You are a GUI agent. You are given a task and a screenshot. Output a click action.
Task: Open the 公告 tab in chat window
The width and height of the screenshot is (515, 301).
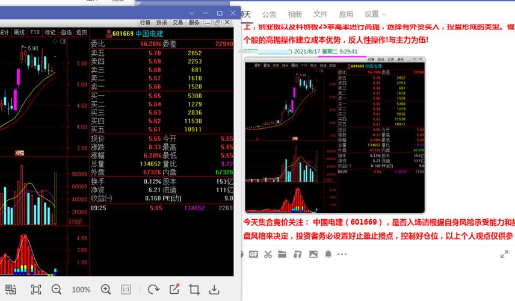click(270, 14)
